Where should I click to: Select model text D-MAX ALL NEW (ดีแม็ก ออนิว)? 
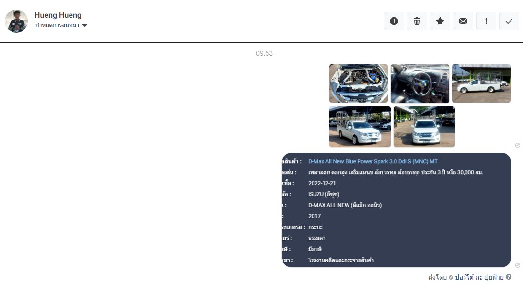[x=345, y=205]
